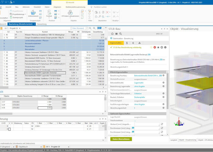Open the Freitext dropdown arrow

point(49,18)
